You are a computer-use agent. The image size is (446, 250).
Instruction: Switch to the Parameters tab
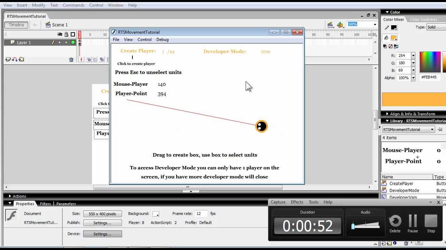tap(66, 204)
